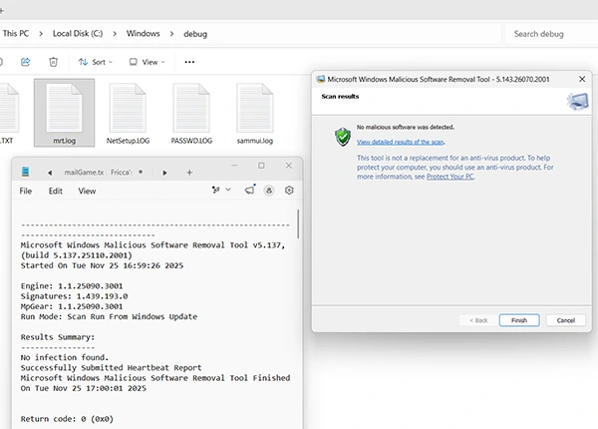The image size is (598, 429).
Task: Open the Sort dropdown in Explorer
Action: (x=96, y=62)
